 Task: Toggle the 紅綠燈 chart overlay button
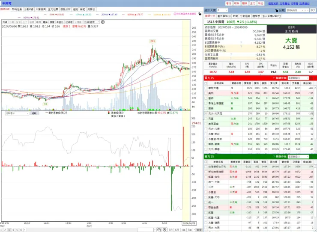click(69, 22)
